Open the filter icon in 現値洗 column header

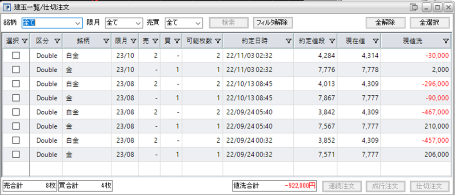(446, 41)
